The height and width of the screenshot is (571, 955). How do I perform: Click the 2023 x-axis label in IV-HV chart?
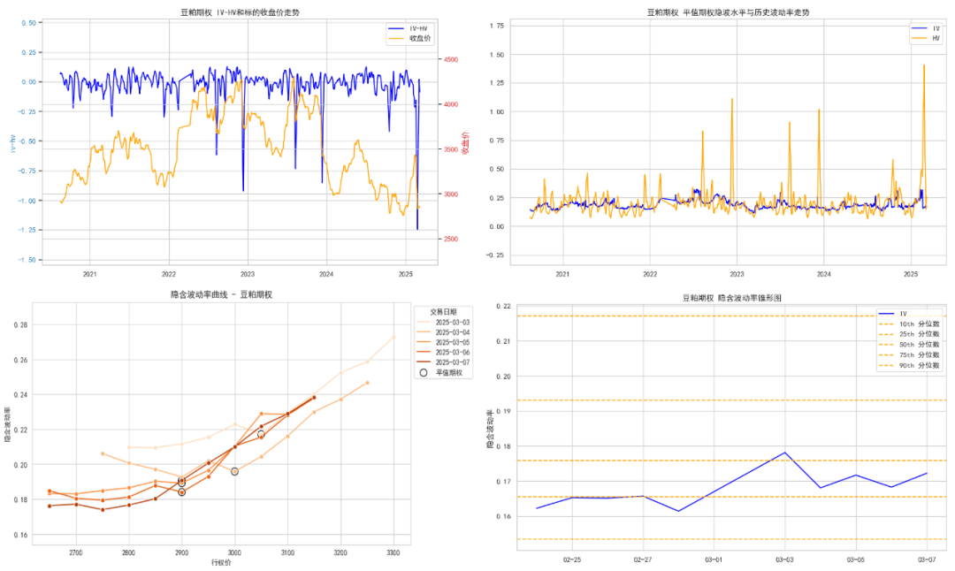(x=248, y=275)
